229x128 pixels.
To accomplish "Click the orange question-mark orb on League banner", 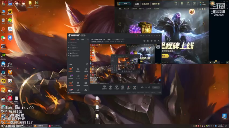I will (192, 12).
